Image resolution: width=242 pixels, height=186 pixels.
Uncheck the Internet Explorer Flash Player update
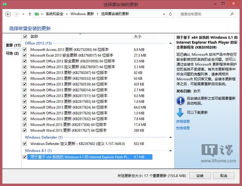25,157
